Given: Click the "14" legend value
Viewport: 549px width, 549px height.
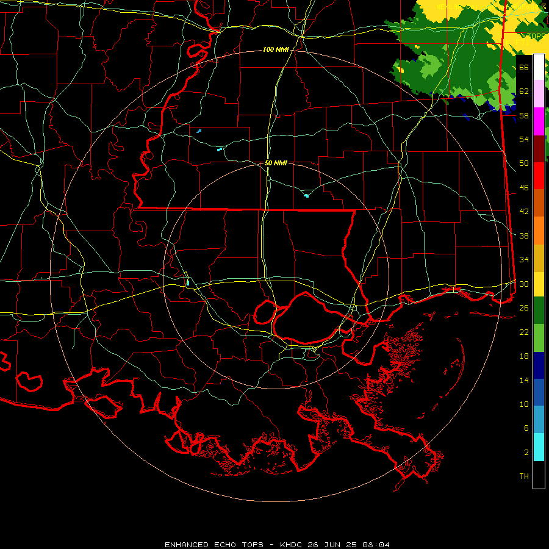Looking at the screenshot, I should [x=524, y=380].
